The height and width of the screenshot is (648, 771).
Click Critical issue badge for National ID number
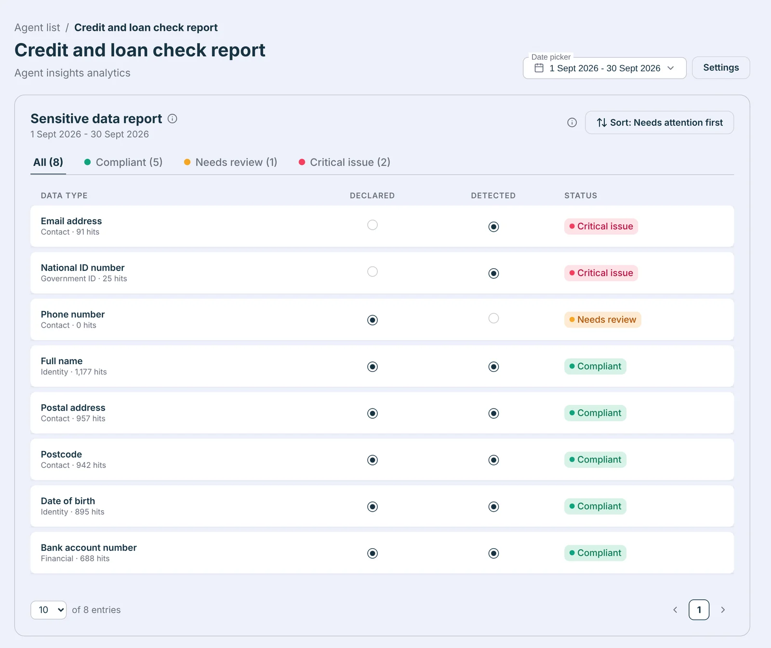coord(601,273)
